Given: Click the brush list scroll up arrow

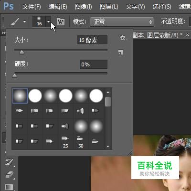Looking at the screenshot, I should point(108,92).
